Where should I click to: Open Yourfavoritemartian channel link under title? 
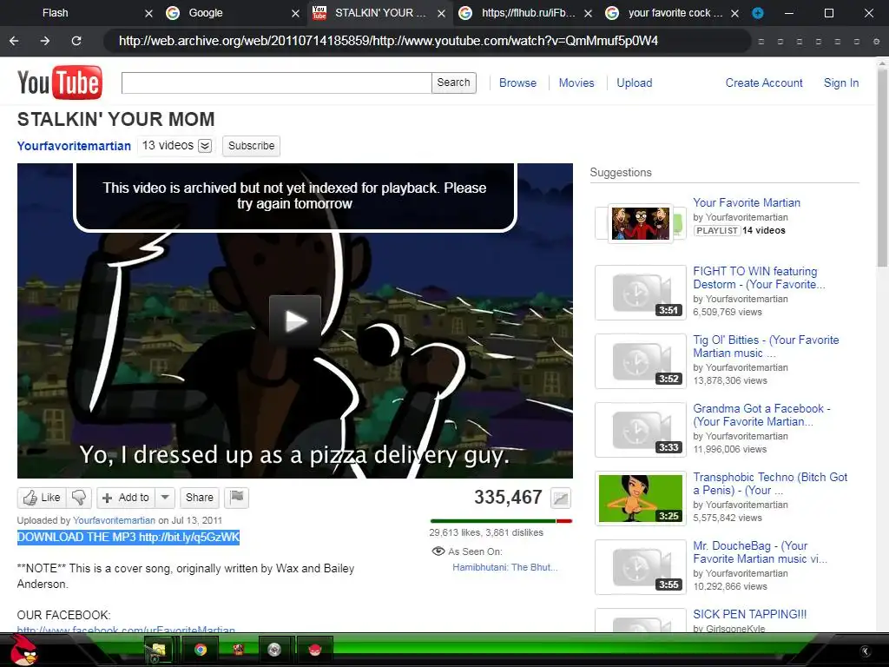coord(74,146)
